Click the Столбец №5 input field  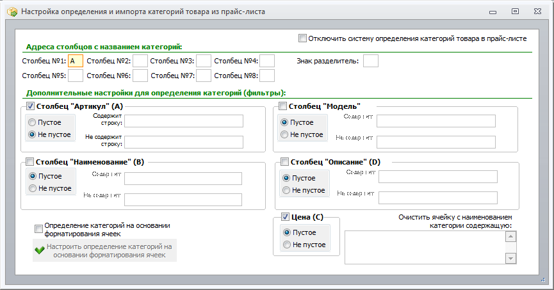76,76
